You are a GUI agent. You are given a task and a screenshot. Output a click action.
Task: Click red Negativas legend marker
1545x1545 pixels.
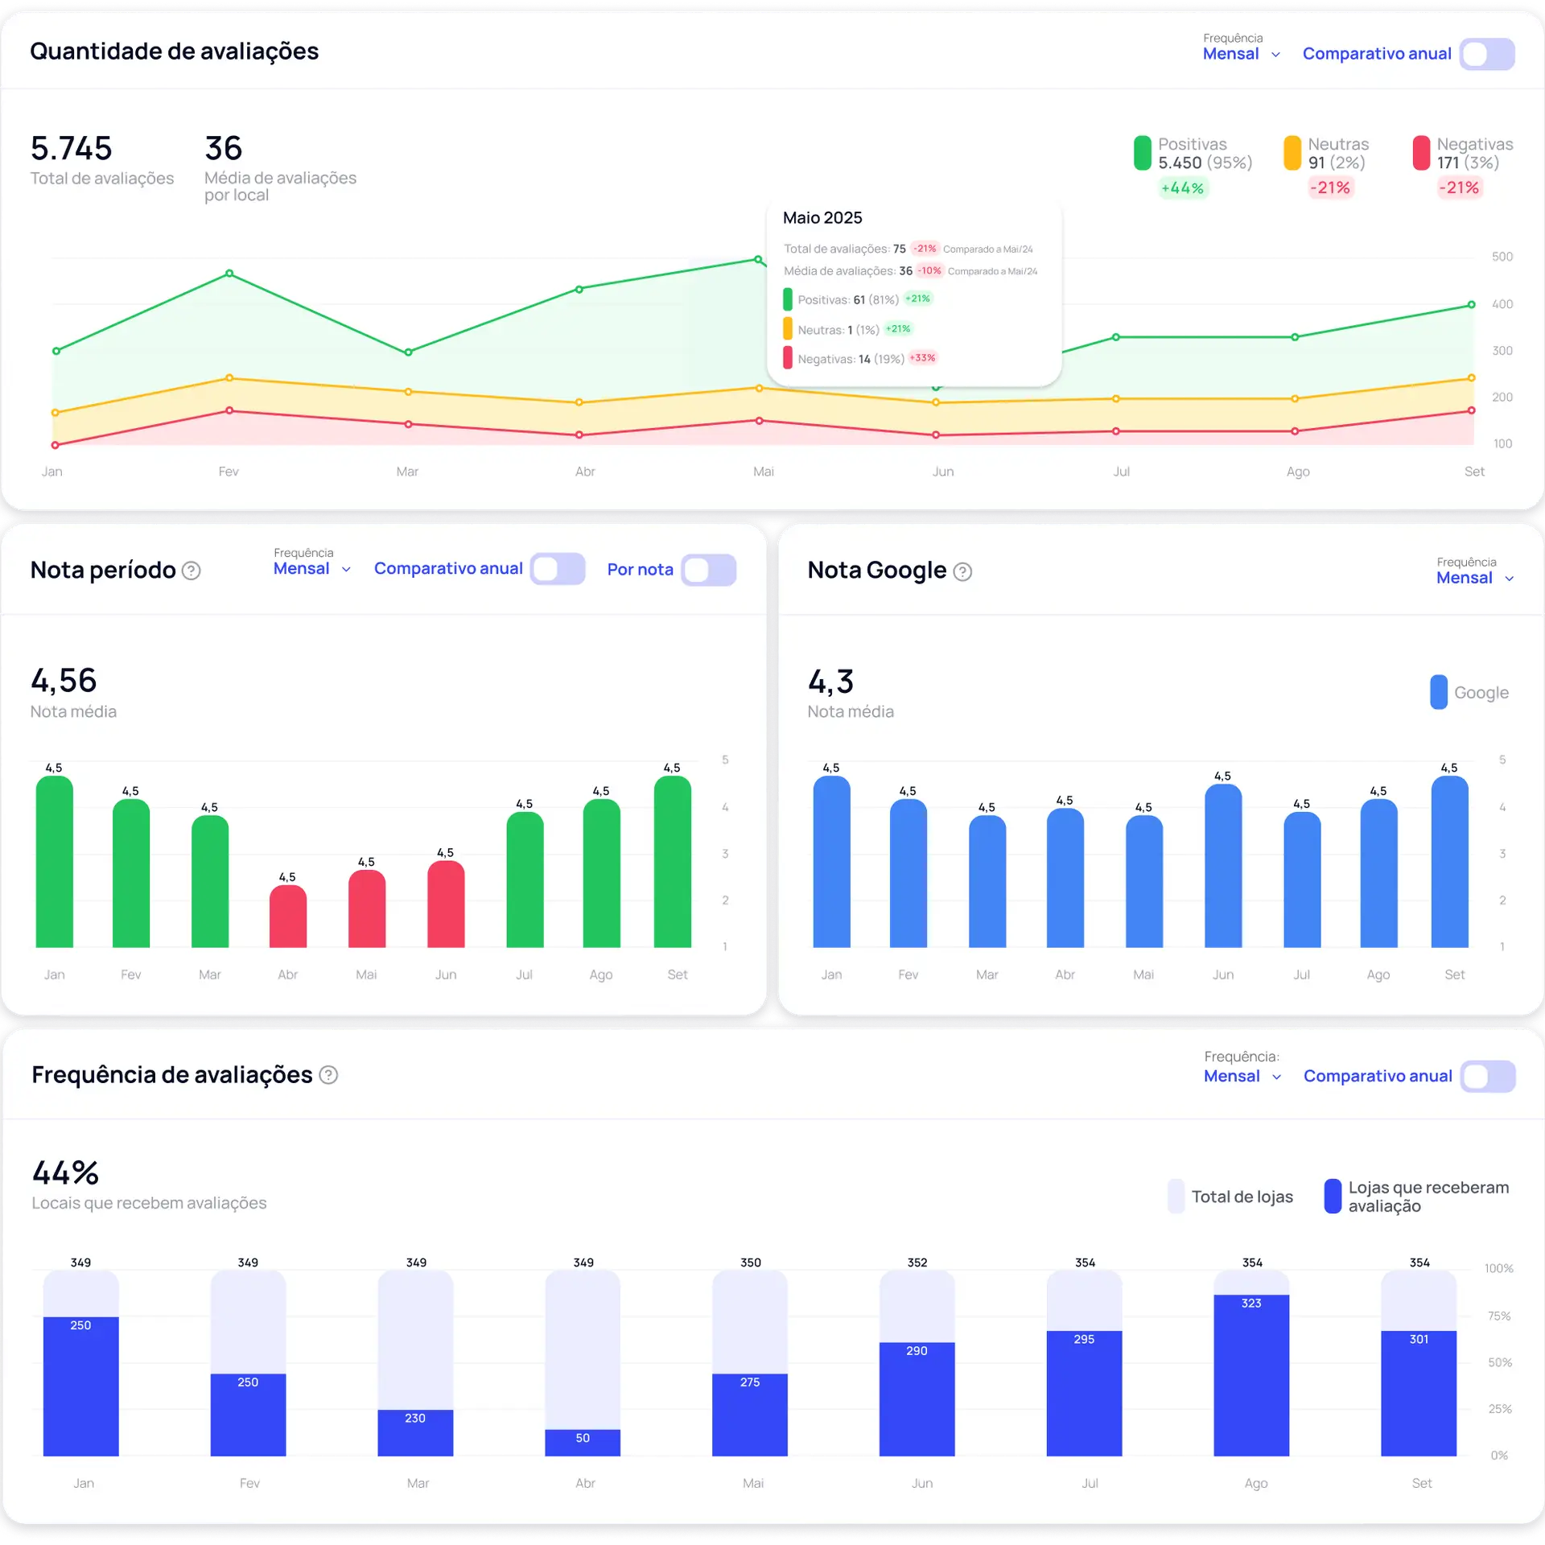1421,153
